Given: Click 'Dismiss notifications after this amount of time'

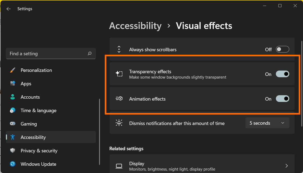Looking at the screenshot, I should coord(177,123).
